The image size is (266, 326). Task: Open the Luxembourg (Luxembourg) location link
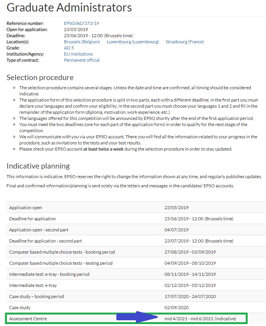click(x=132, y=42)
